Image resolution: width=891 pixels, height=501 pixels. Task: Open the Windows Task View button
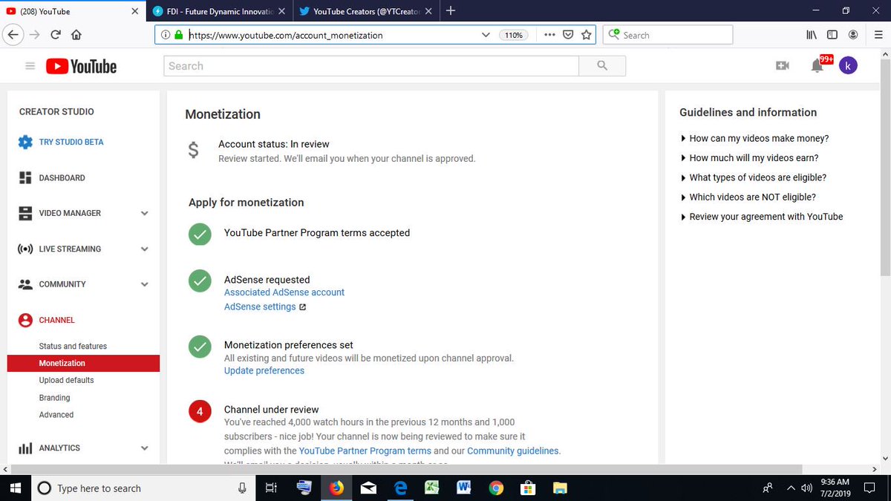(271, 488)
